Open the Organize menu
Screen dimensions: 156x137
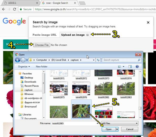coord(24,67)
